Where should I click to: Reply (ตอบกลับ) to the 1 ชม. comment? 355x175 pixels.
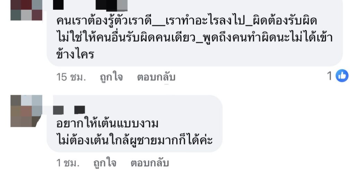coord(150,163)
